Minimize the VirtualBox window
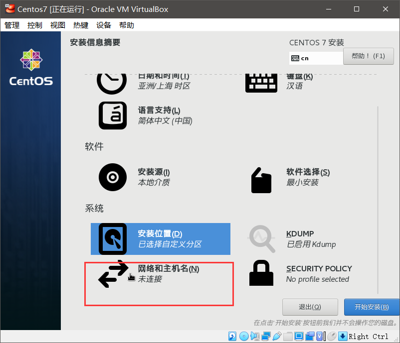Screen dimensions: 400x343 [329, 9]
